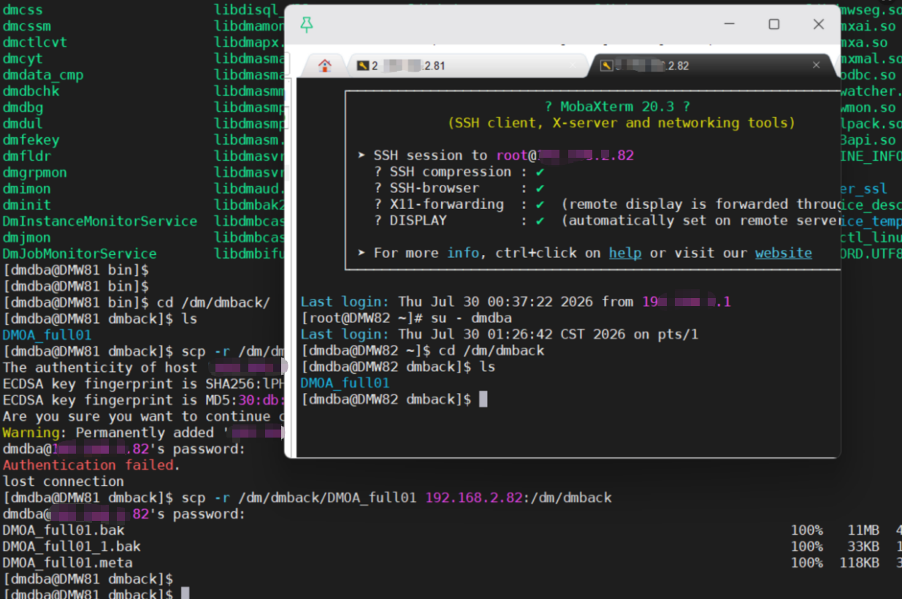Click the '11MB' transfer size value
The image size is (902, 599).
click(x=863, y=530)
